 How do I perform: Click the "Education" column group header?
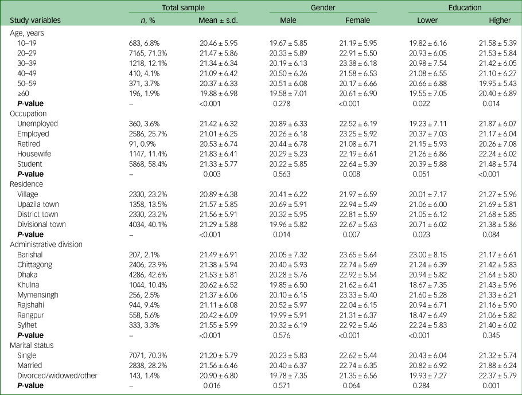pyautogui.click(x=465, y=7)
